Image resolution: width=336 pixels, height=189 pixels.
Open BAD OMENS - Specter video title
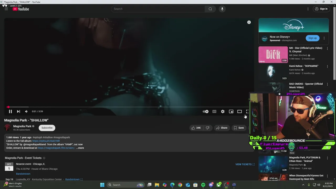306,86
